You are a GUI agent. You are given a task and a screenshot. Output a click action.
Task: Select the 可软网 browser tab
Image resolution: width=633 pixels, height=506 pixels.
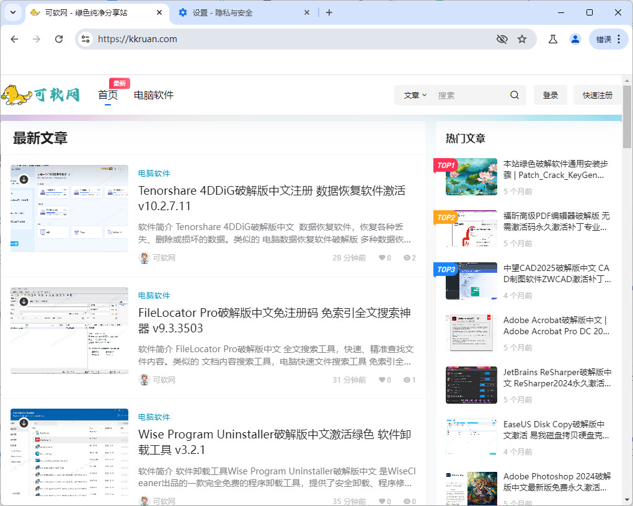[97, 12]
